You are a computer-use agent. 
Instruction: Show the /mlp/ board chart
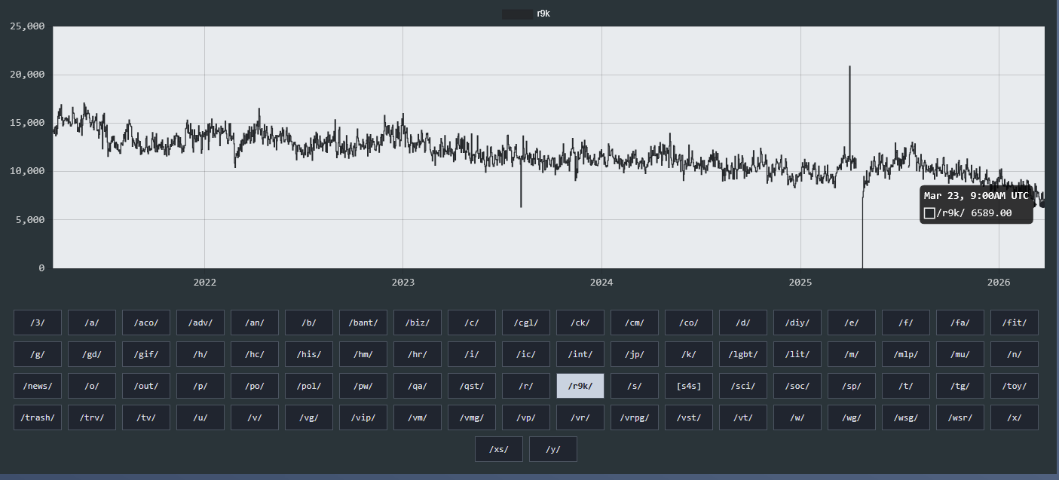(x=906, y=354)
